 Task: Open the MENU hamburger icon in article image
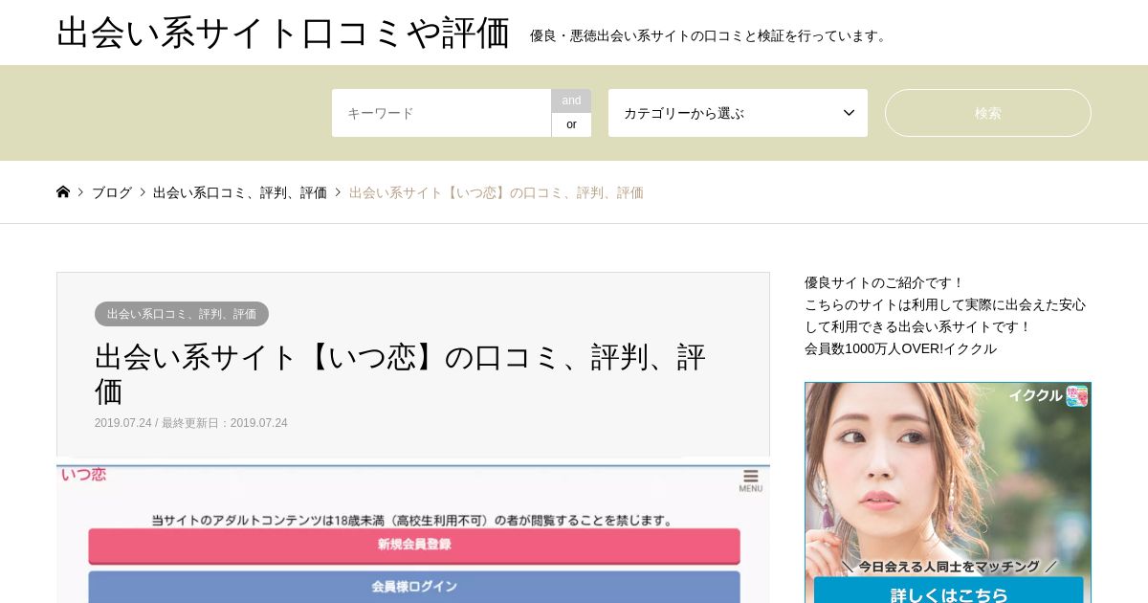coord(750,480)
